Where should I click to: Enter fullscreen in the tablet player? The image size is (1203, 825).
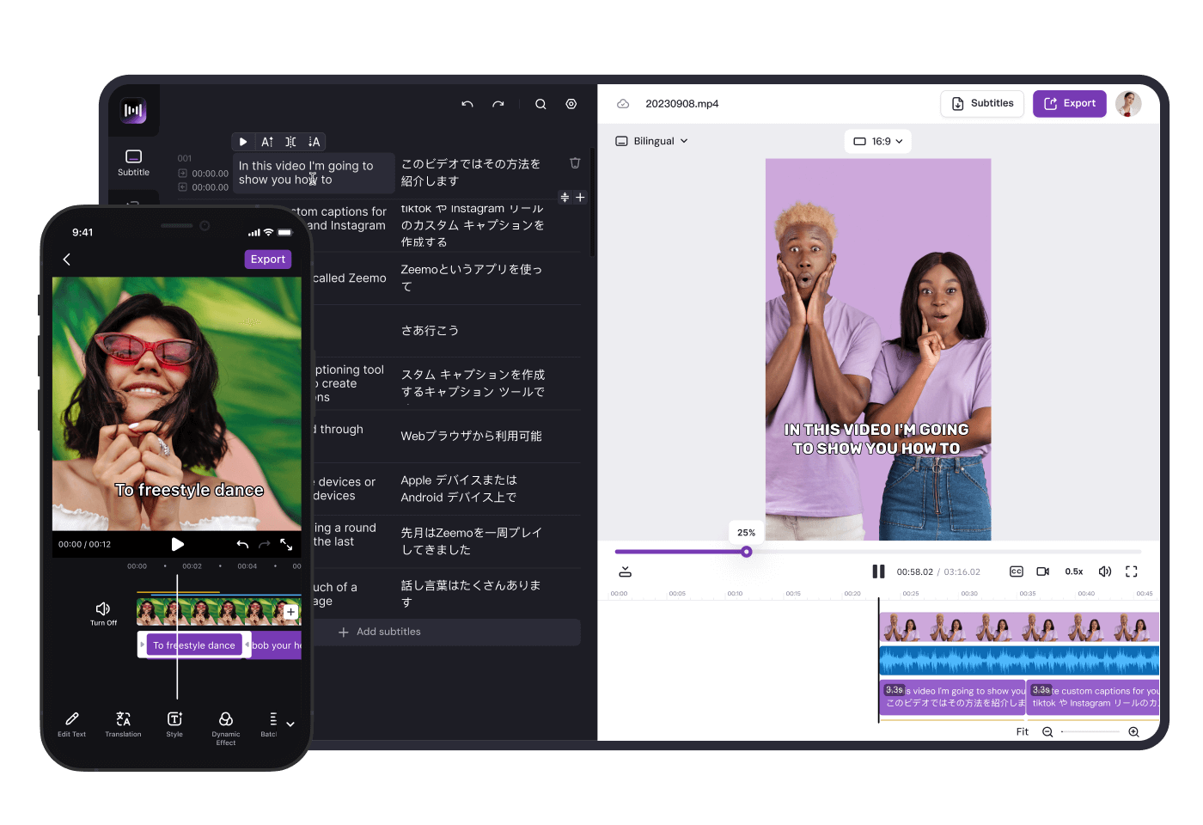click(x=1132, y=571)
